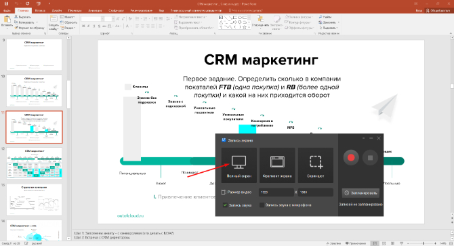The height and width of the screenshot is (246, 454).
Task: Select slide 10 thumbnail
Action: 34,91
